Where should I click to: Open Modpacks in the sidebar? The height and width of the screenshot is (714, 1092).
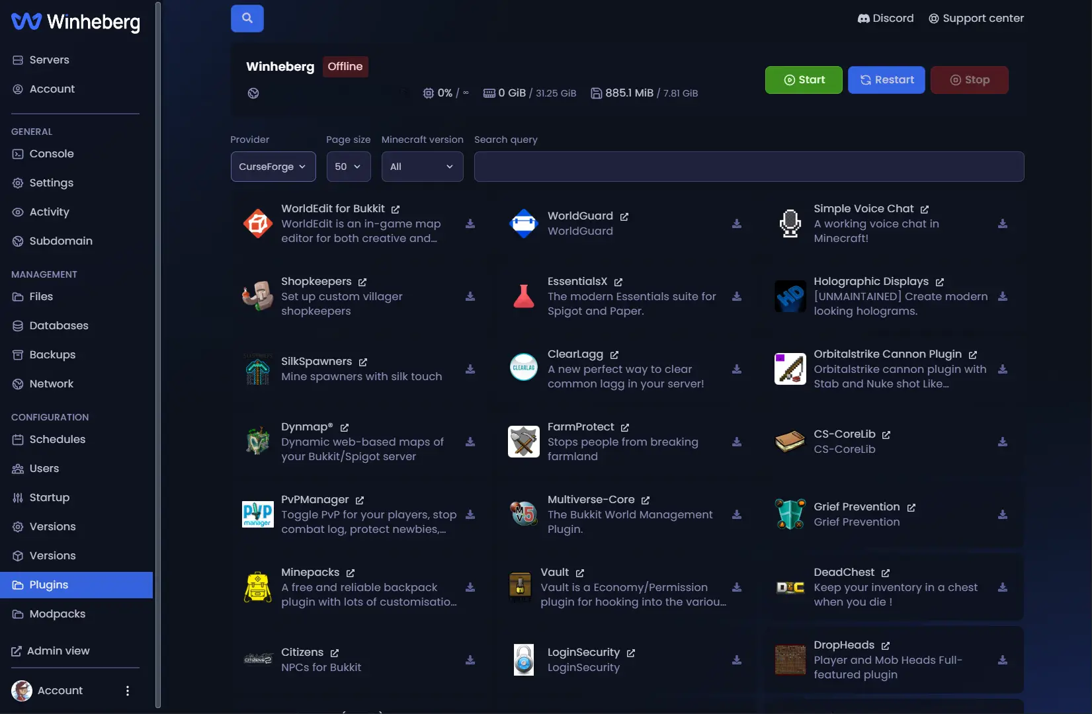(58, 614)
